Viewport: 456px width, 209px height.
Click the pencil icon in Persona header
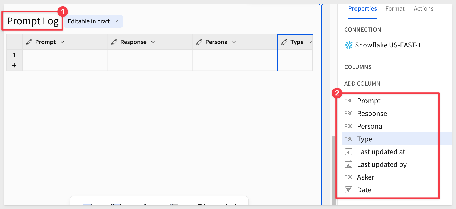(x=199, y=42)
